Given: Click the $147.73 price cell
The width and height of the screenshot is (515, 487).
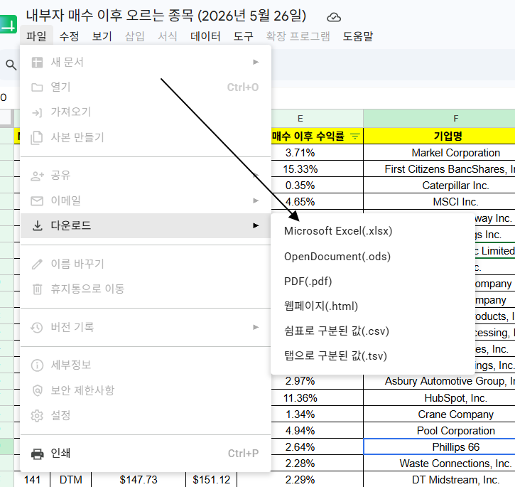Looking at the screenshot, I should coord(139,480).
